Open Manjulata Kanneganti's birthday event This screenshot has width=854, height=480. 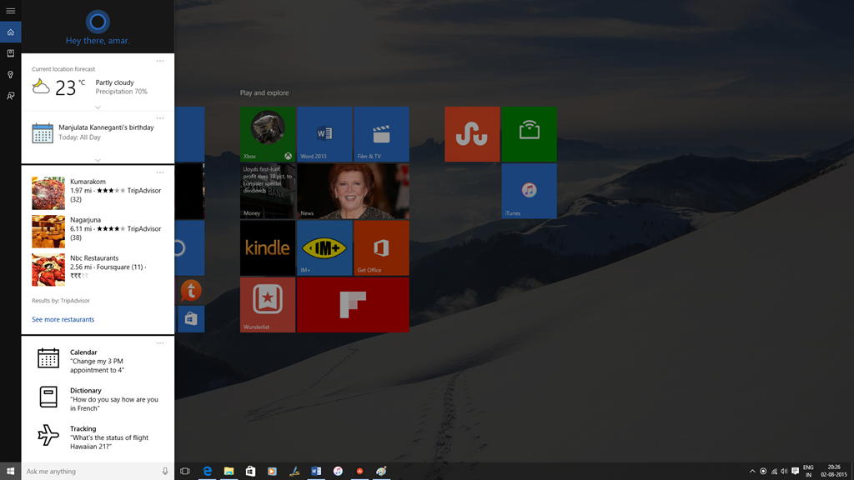pyautogui.click(x=98, y=132)
